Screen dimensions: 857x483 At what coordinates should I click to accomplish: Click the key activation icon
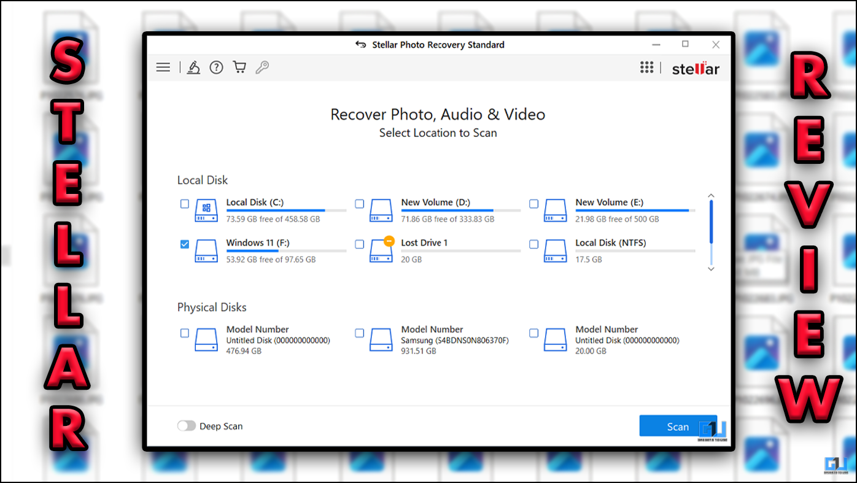[262, 68]
